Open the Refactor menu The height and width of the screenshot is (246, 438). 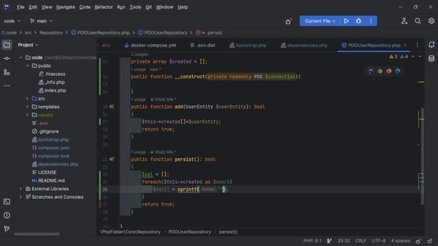(x=103, y=7)
